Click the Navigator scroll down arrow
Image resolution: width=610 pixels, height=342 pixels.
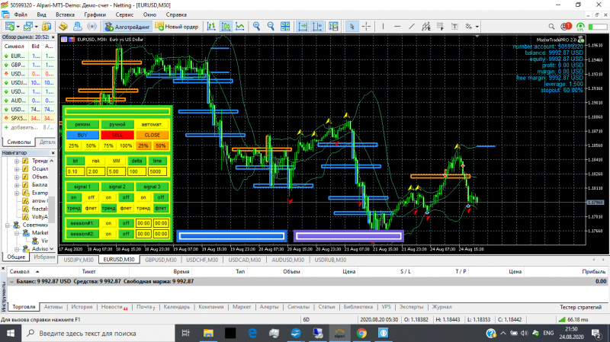pos(51,249)
